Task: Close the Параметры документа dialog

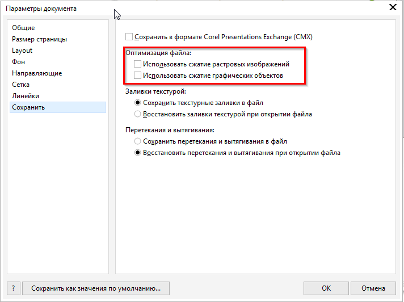Action: [x=392, y=7]
